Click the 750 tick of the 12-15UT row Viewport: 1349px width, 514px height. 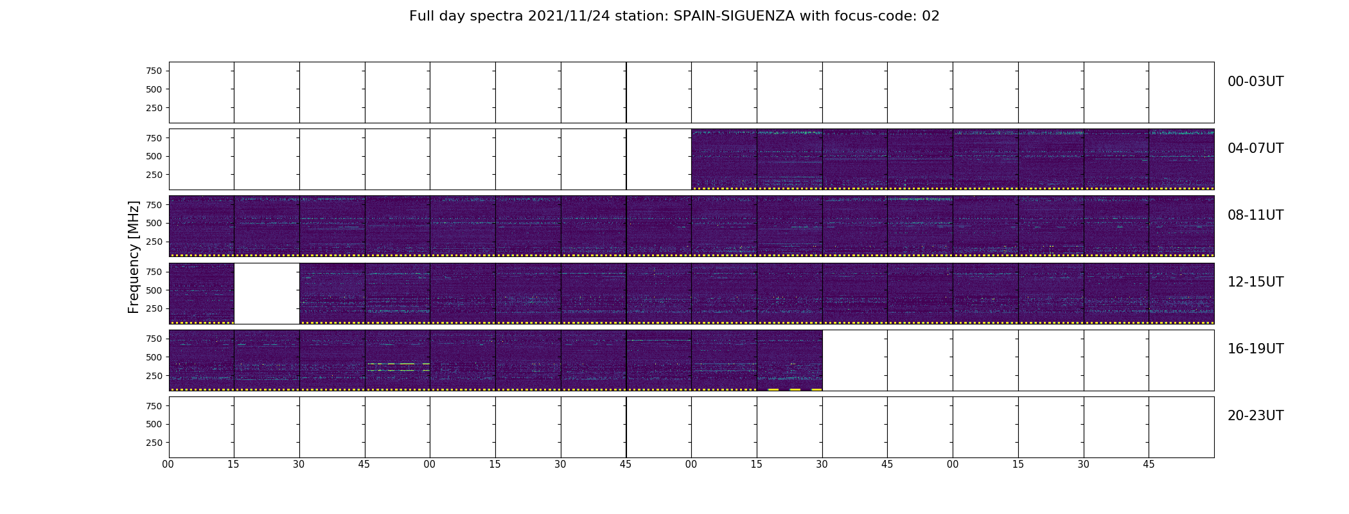(154, 272)
